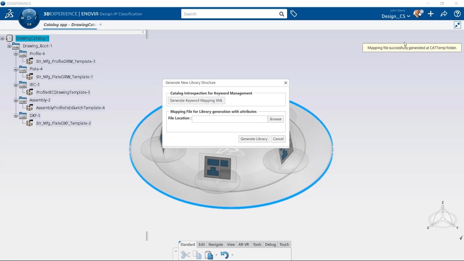Click the Profile-6 chapter icon

23,54
